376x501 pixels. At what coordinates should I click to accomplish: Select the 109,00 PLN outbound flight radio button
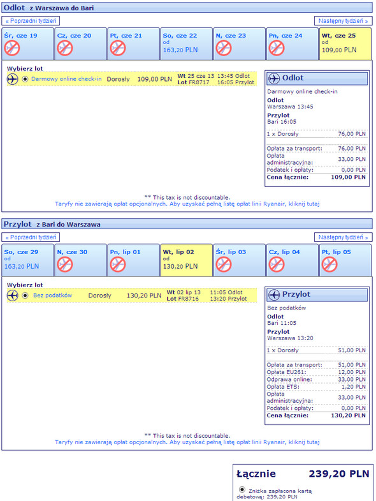pos(25,79)
